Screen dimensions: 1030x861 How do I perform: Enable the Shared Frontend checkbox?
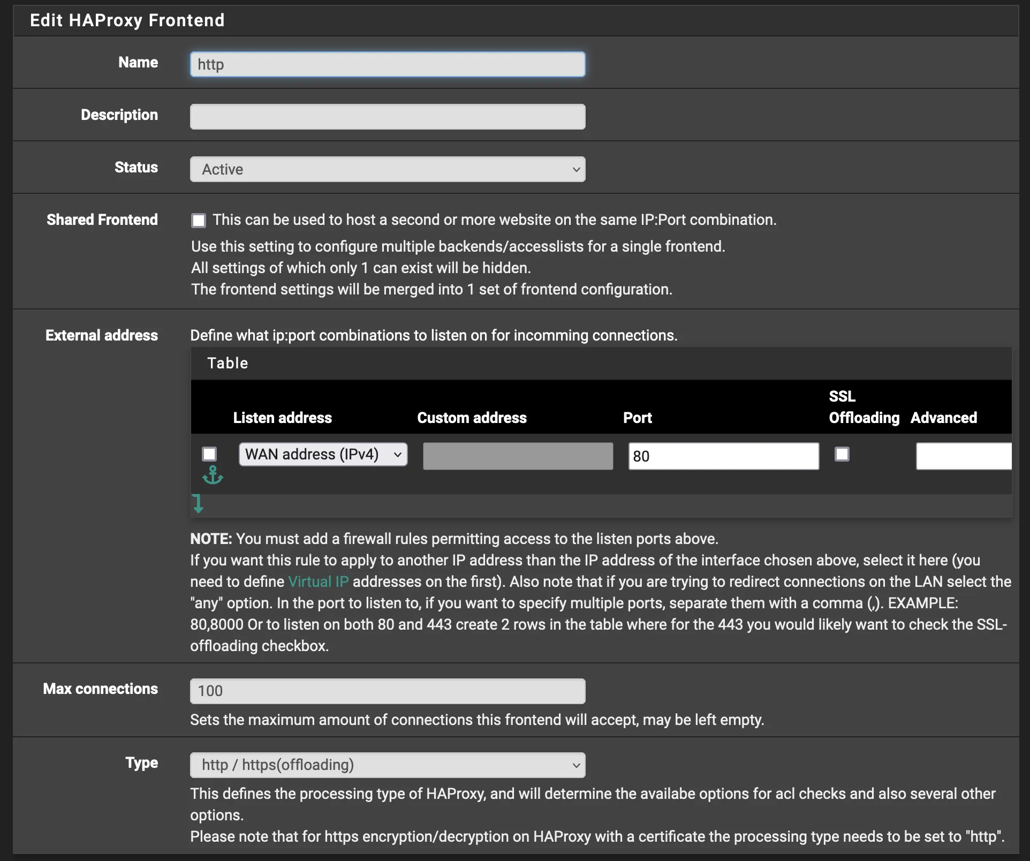(x=198, y=220)
